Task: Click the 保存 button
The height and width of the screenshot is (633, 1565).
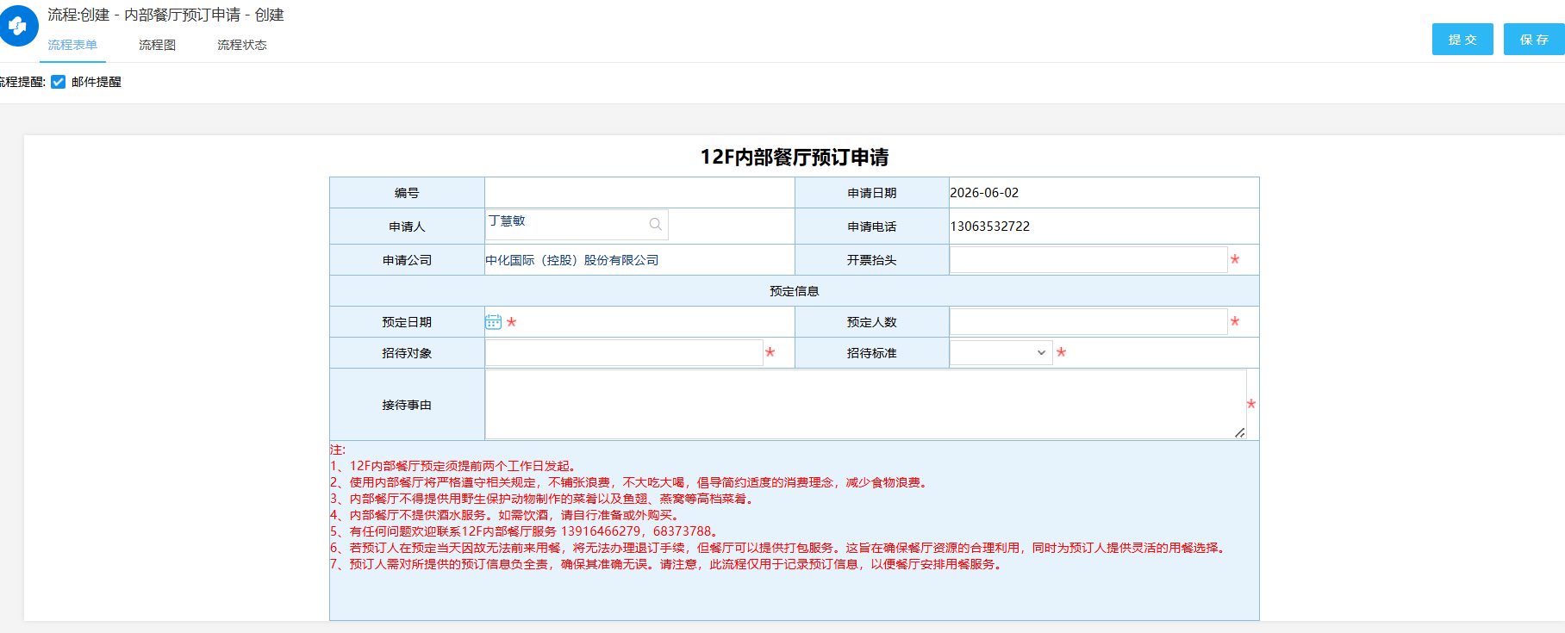Action: click(x=1534, y=40)
